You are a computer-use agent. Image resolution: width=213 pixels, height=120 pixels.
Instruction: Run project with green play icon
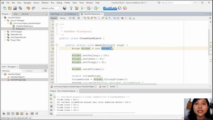pos(82,8)
